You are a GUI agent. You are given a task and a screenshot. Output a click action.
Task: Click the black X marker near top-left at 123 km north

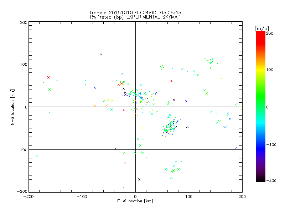[101, 55]
